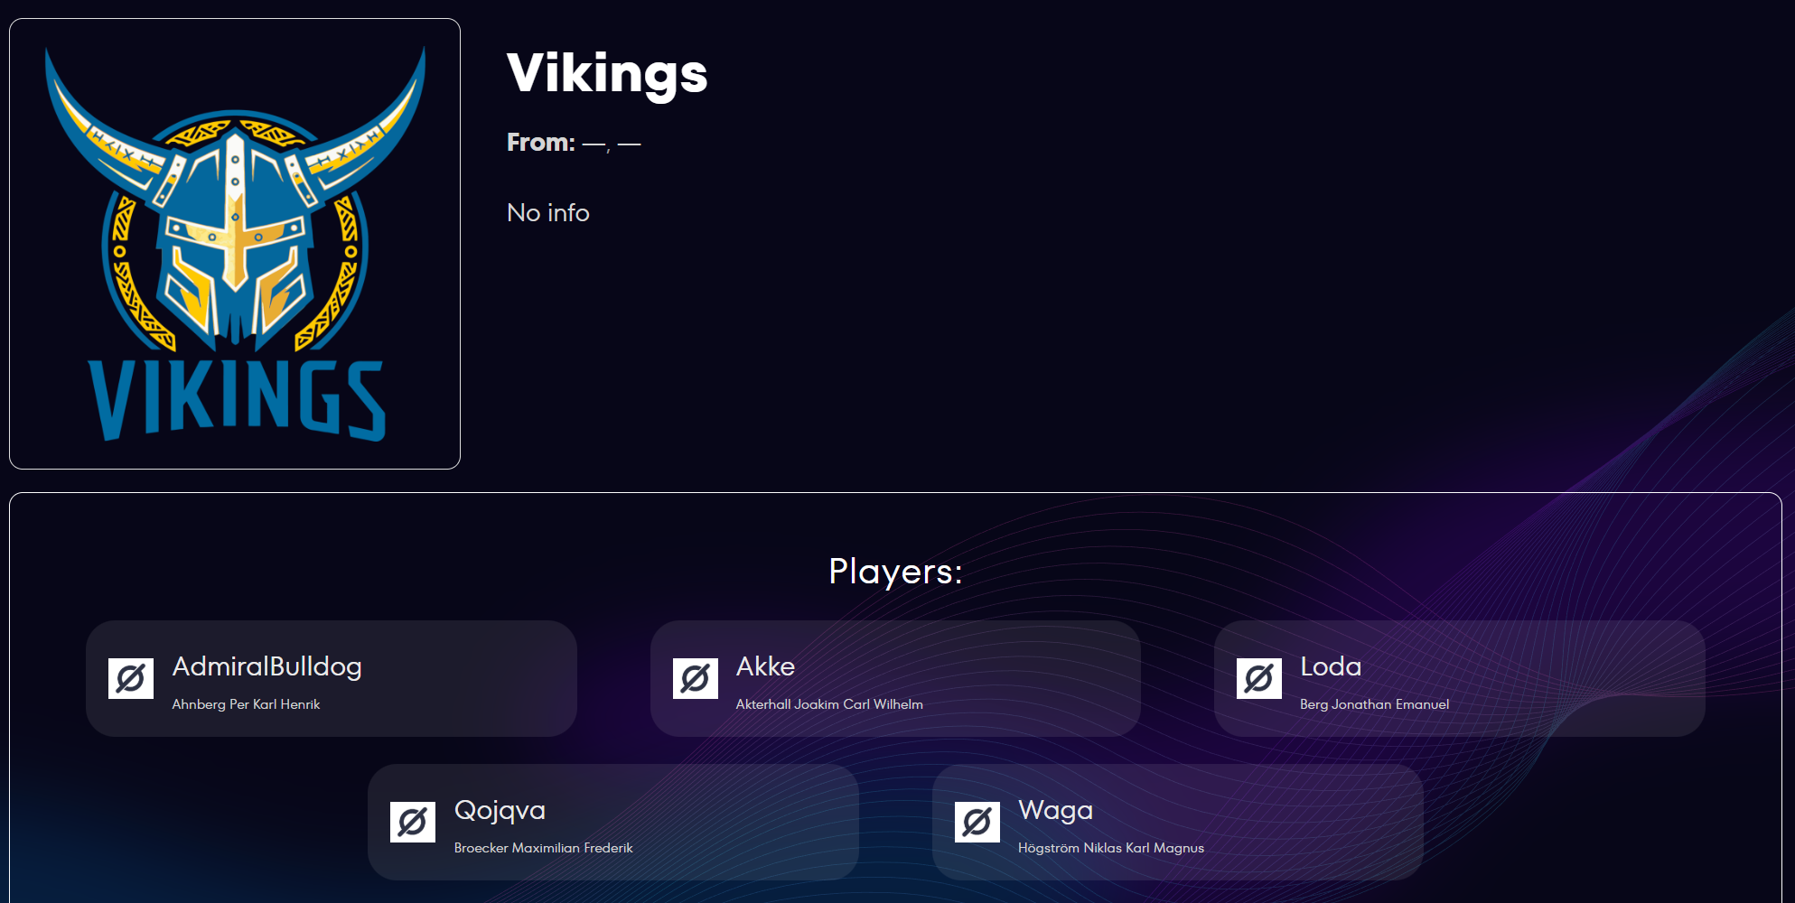Click real name 'Högström Niklas Karl Magnus'
Image resolution: width=1795 pixels, height=903 pixels.
[x=1110, y=848]
